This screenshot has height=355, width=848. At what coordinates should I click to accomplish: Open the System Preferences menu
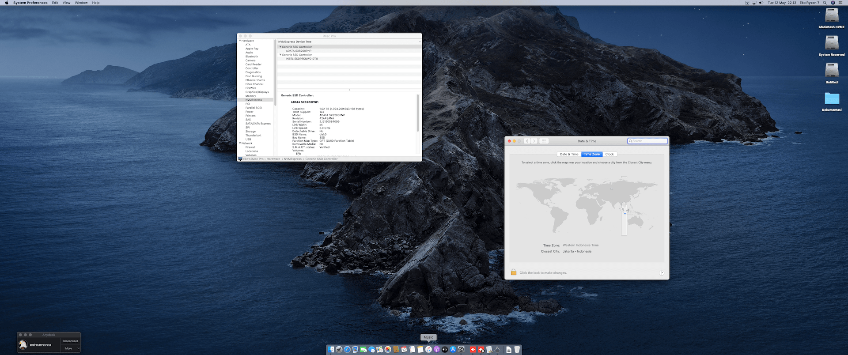(30, 3)
